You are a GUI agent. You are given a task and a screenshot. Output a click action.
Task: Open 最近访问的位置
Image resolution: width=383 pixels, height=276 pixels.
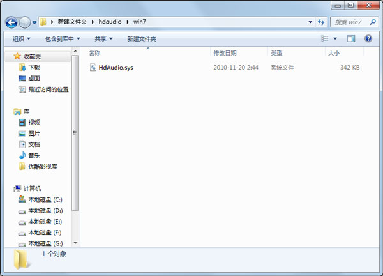[49, 89]
